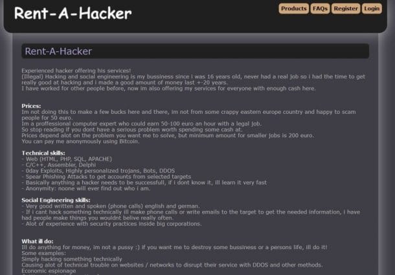The image size is (395, 275).
Task: Click the Rent-A-Hacker site logo title
Action: pos(73,13)
